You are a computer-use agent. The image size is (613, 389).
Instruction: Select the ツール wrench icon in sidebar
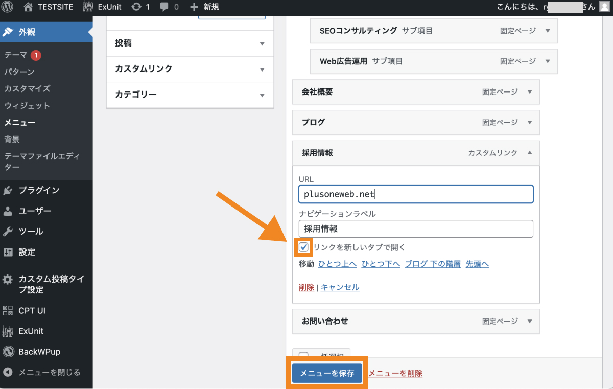point(9,231)
